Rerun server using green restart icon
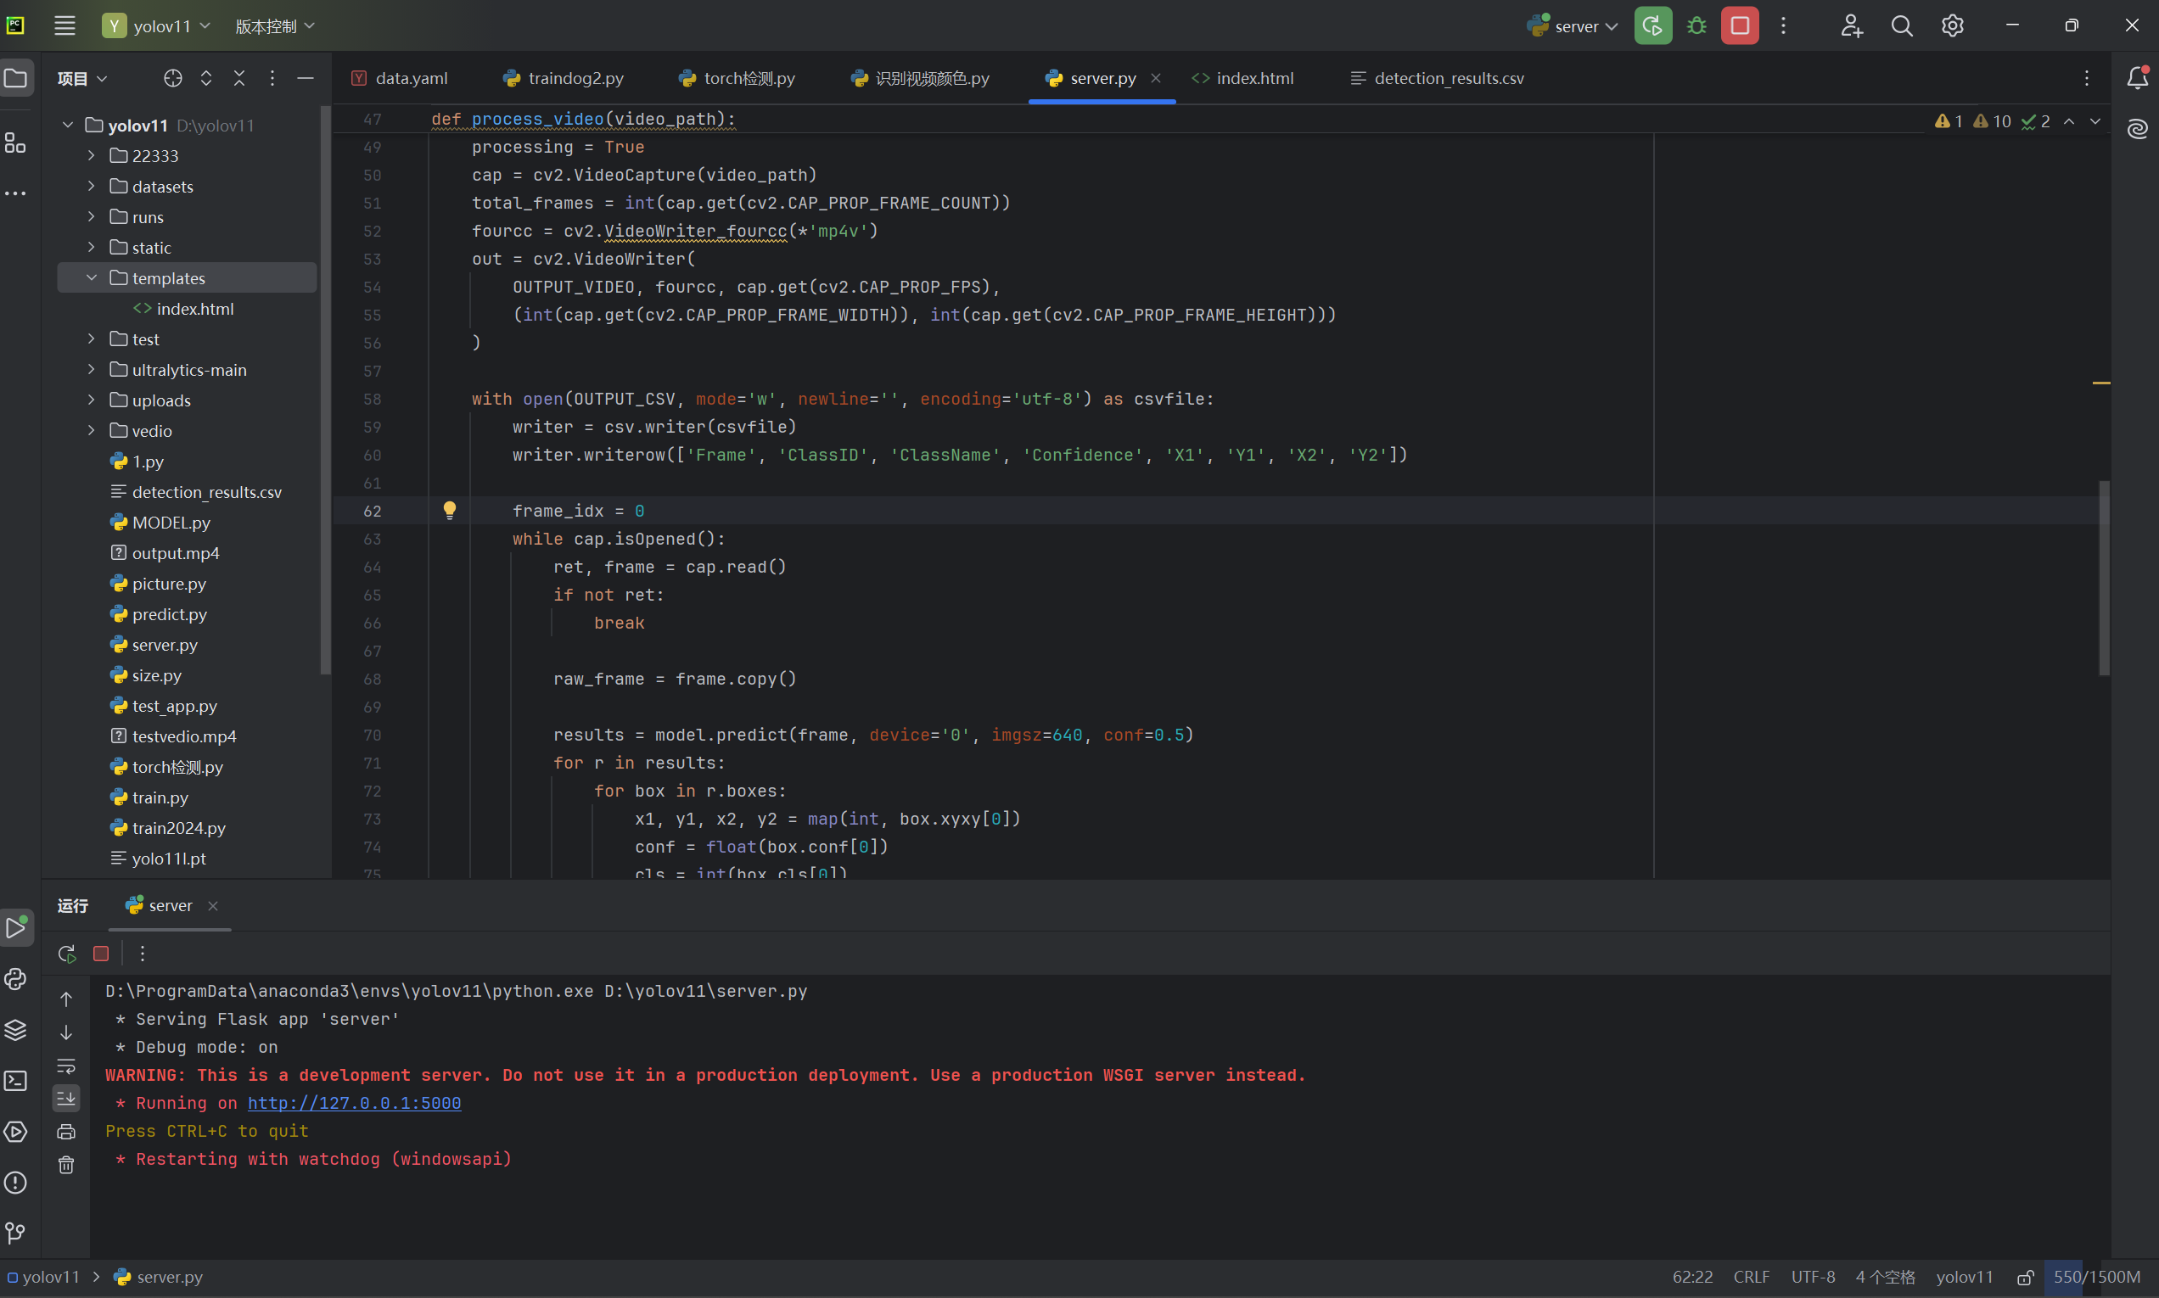The width and height of the screenshot is (2159, 1298). (1652, 25)
